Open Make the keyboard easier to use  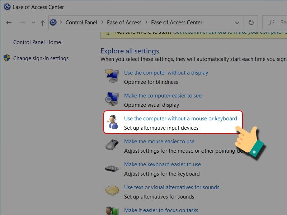[162, 164]
